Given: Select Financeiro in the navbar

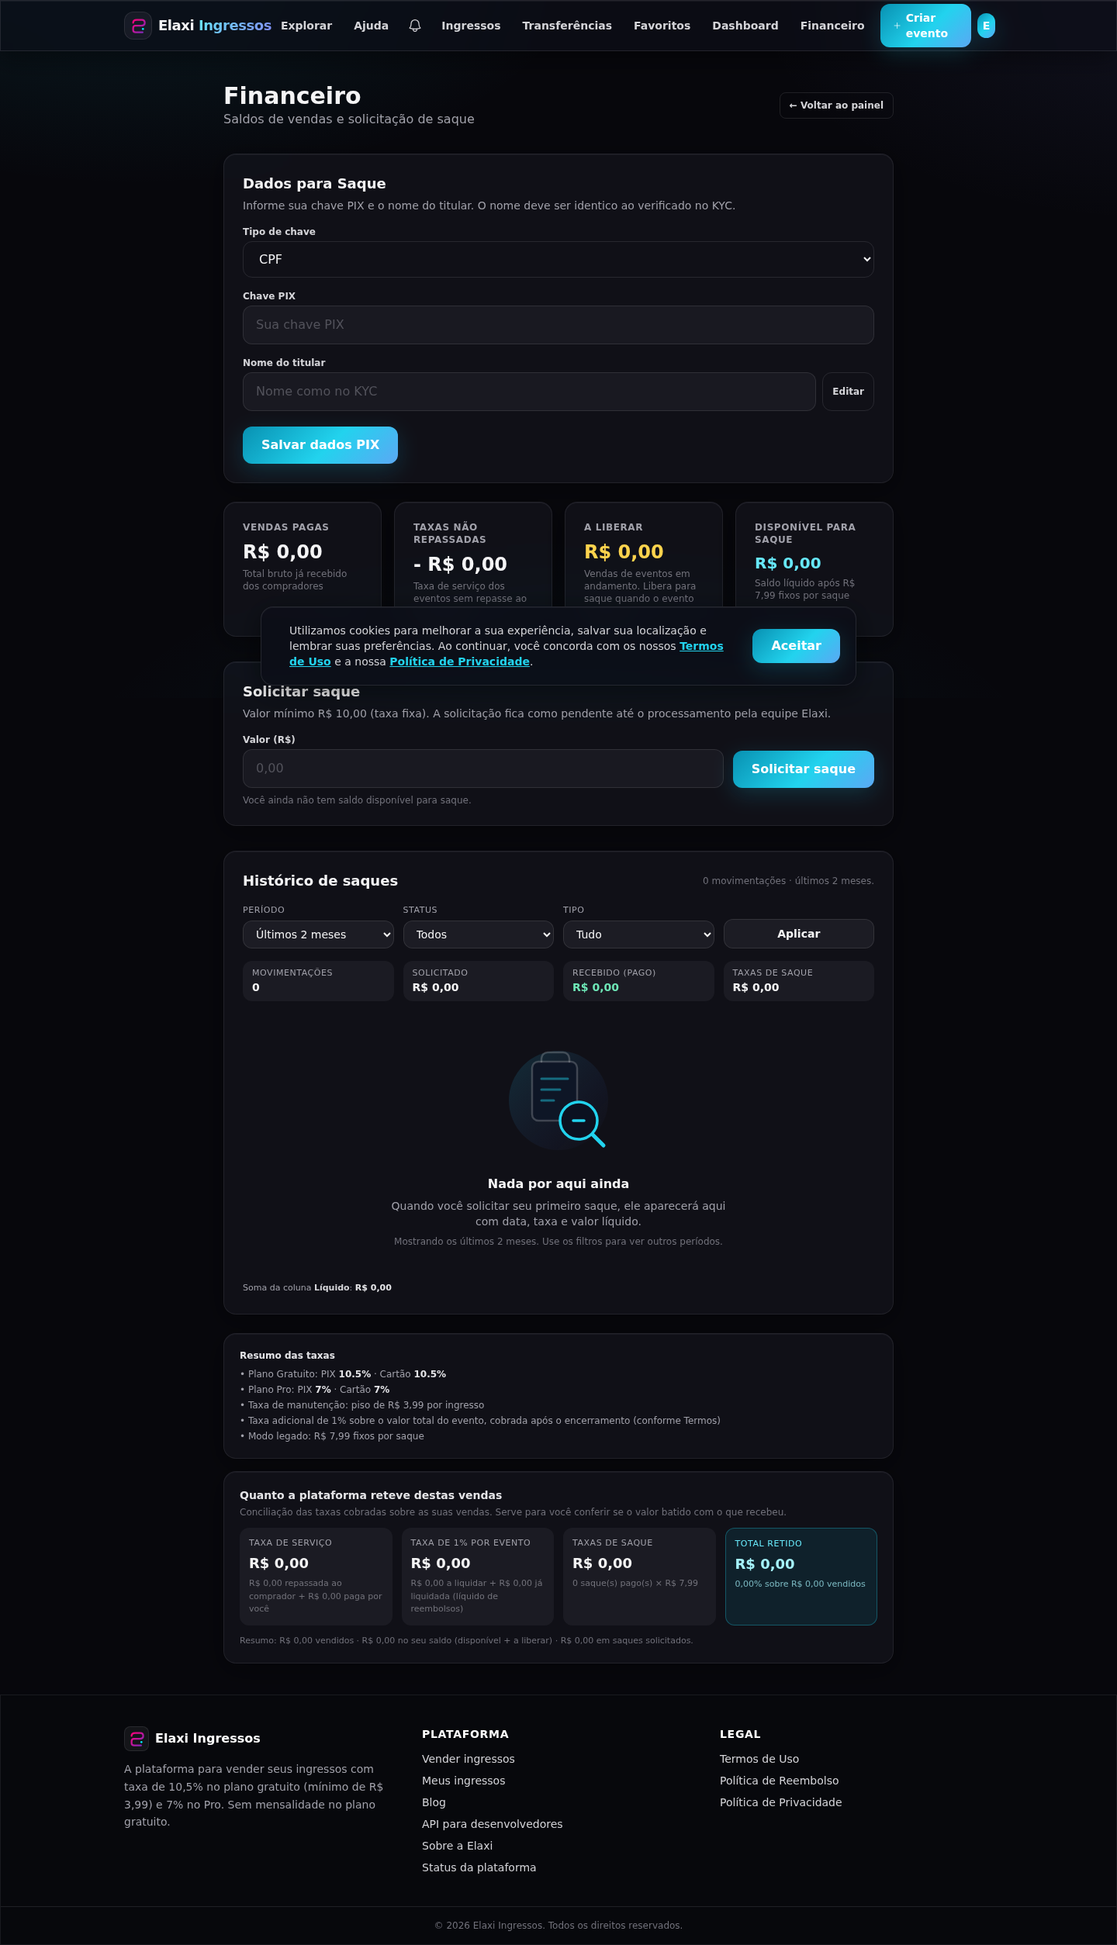Looking at the screenshot, I should [x=832, y=26].
